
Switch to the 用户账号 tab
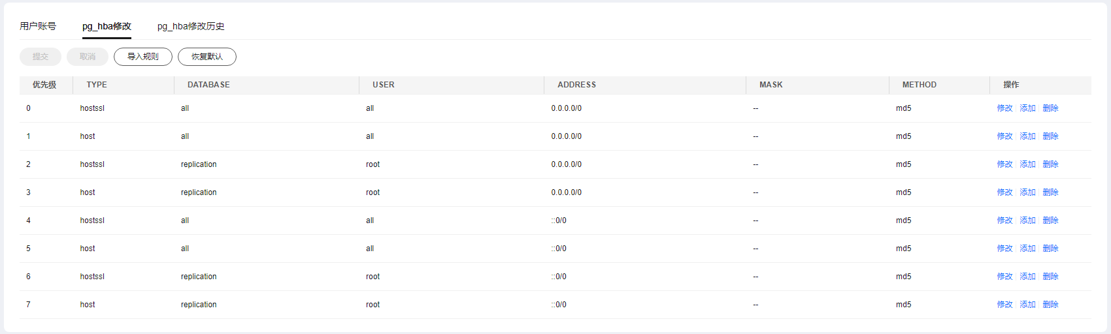38,26
